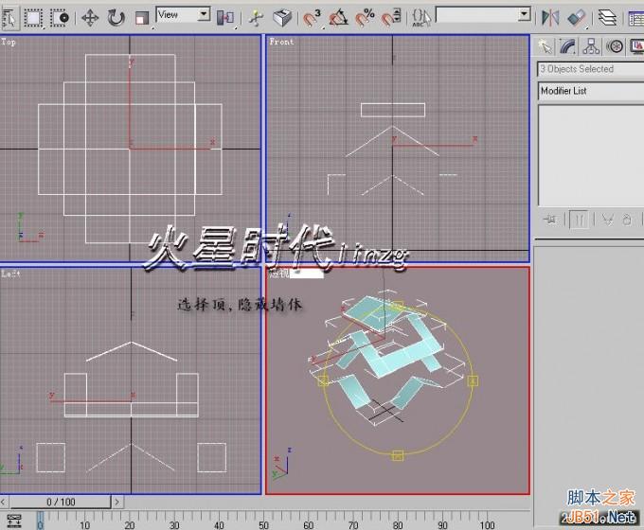644x530 pixels.
Task: Activate the Select and Rotate tool
Action: point(116,19)
